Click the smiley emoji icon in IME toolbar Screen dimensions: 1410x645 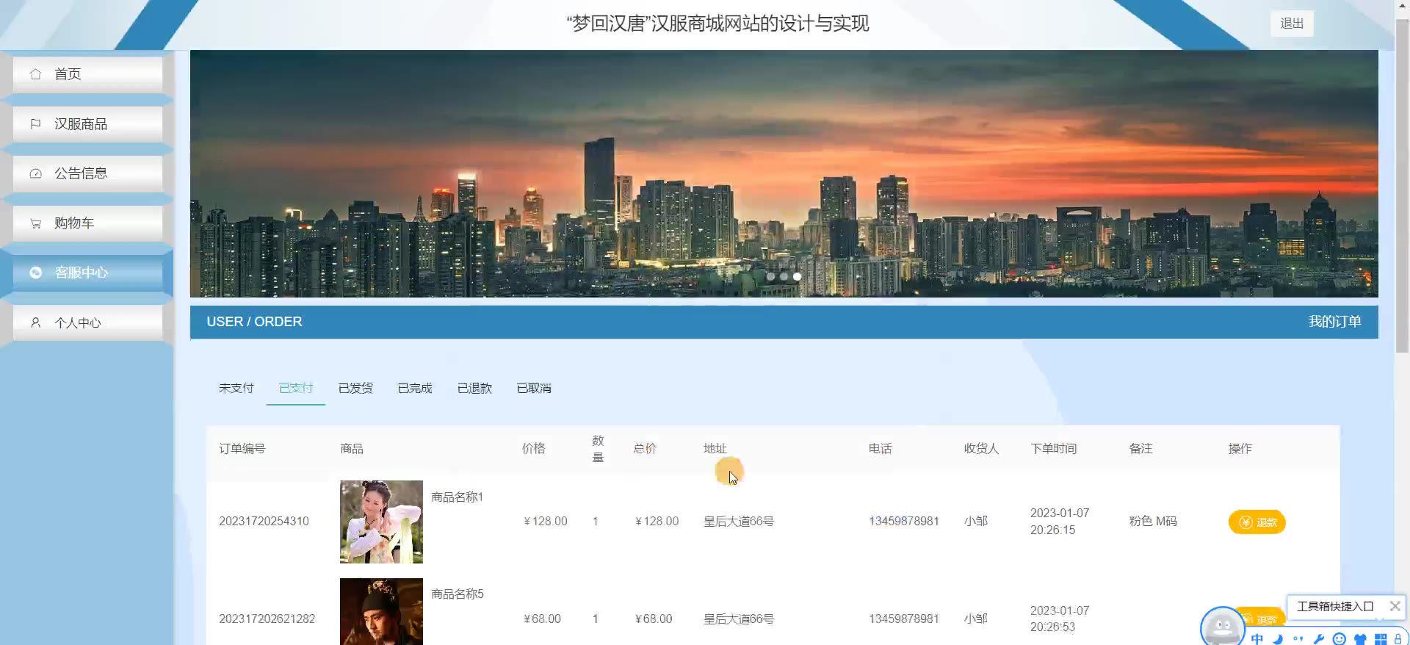click(1339, 638)
